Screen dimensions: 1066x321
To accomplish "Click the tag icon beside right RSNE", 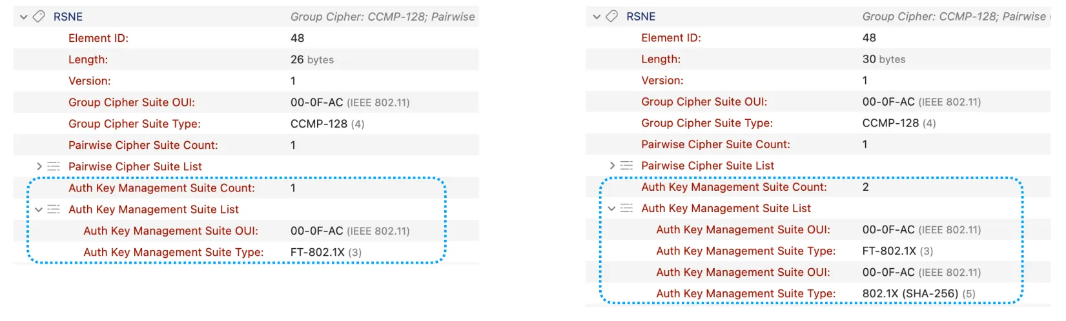I will (x=611, y=16).
